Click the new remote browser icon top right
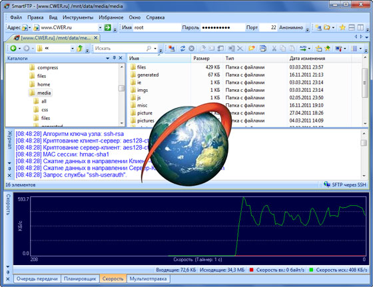The width and height of the screenshot is (373, 287). point(318,27)
